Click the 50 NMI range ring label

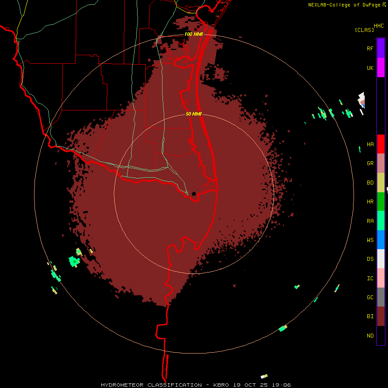tap(194, 114)
